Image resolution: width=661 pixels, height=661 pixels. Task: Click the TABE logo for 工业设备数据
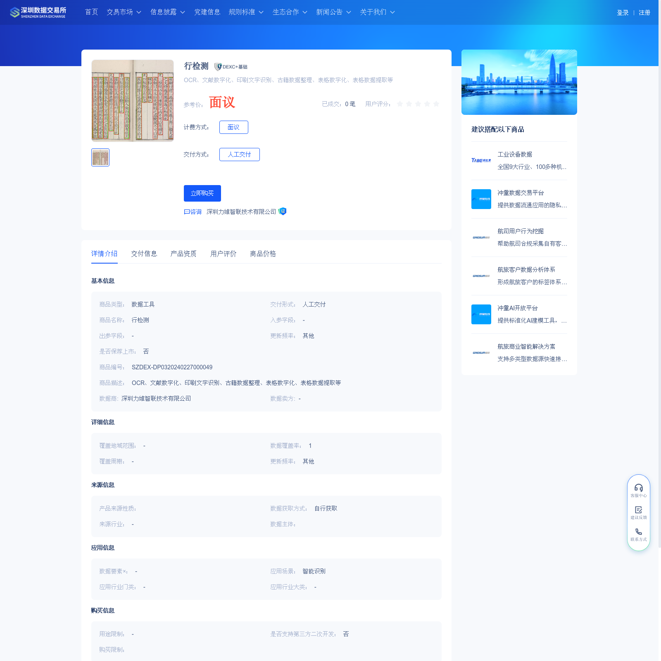(481, 161)
